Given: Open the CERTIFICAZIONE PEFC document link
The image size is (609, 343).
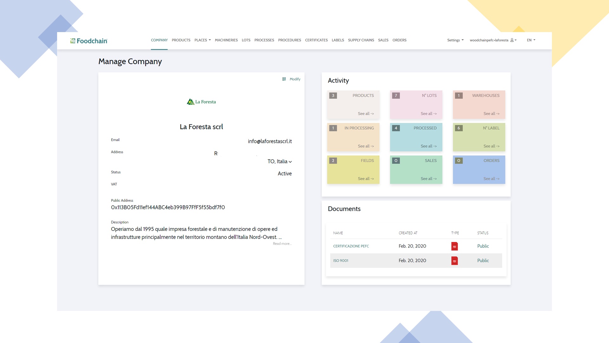Looking at the screenshot, I should click(x=351, y=246).
